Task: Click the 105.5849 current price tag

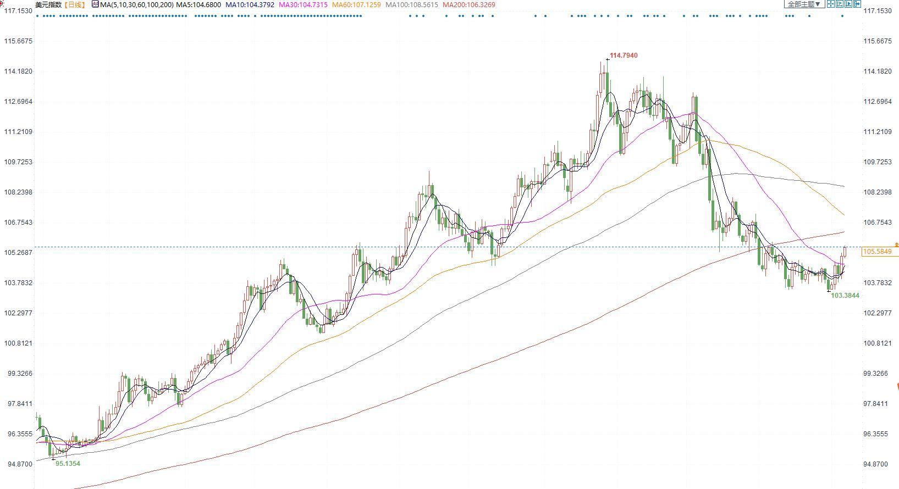Action: (877, 252)
